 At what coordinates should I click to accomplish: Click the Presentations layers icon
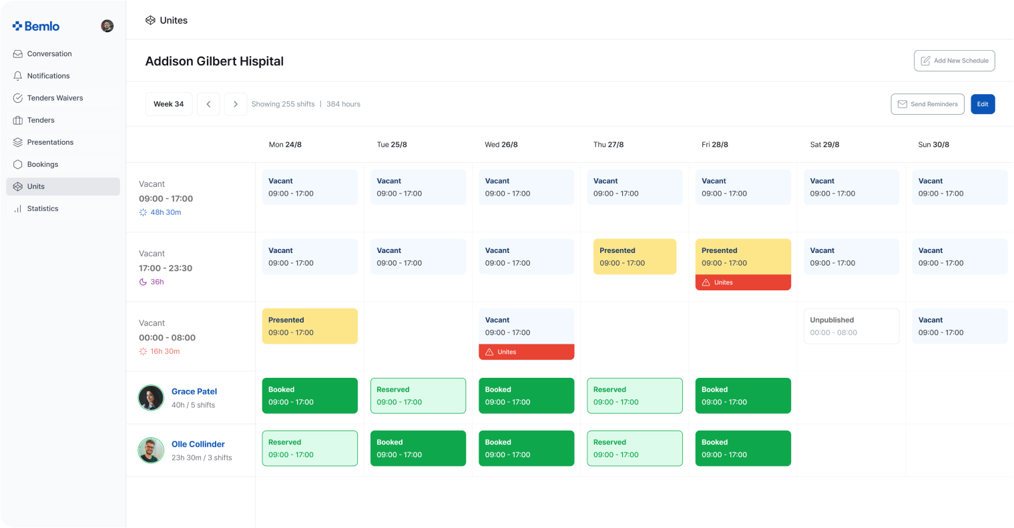tap(18, 142)
